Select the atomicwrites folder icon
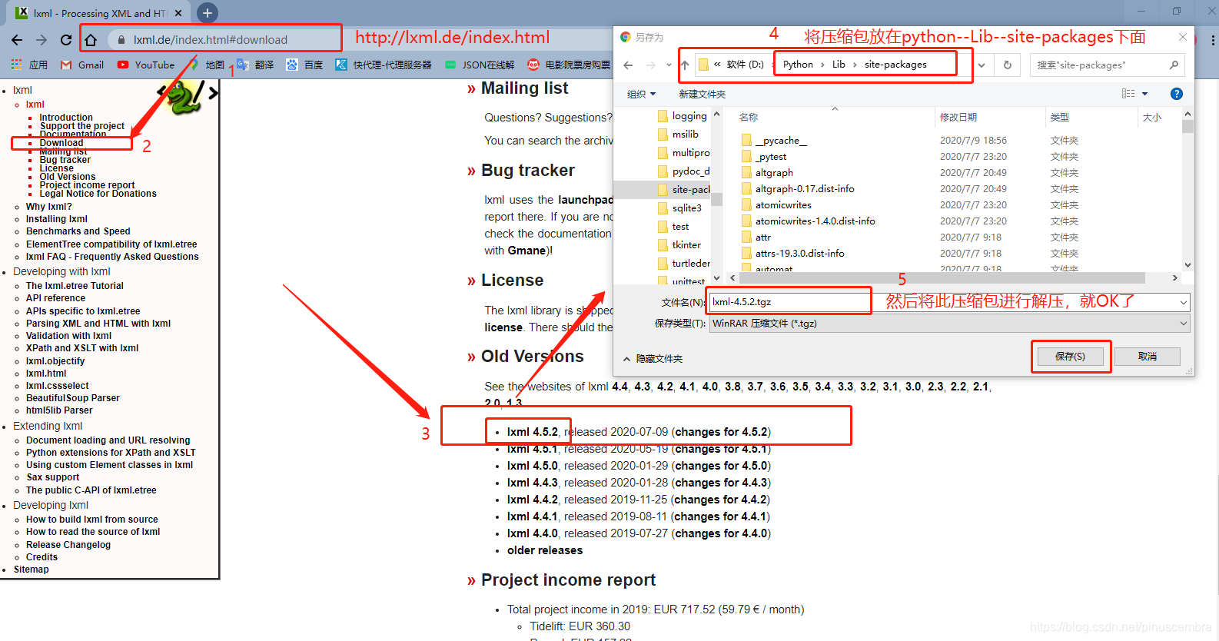This screenshot has width=1219, height=641. [x=746, y=205]
